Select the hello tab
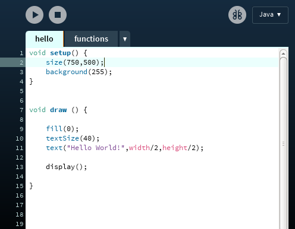The image size is (295, 229). click(45, 39)
